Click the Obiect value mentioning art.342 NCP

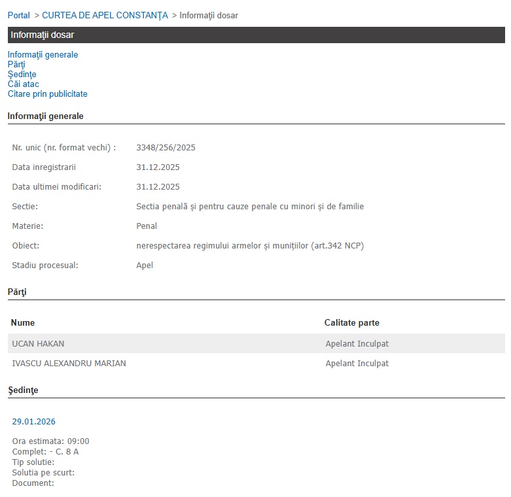point(250,246)
